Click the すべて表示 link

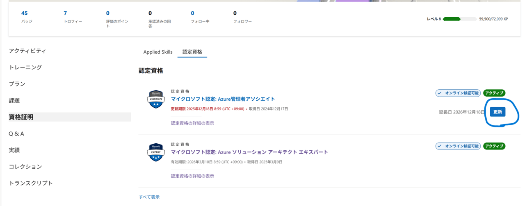(x=149, y=197)
